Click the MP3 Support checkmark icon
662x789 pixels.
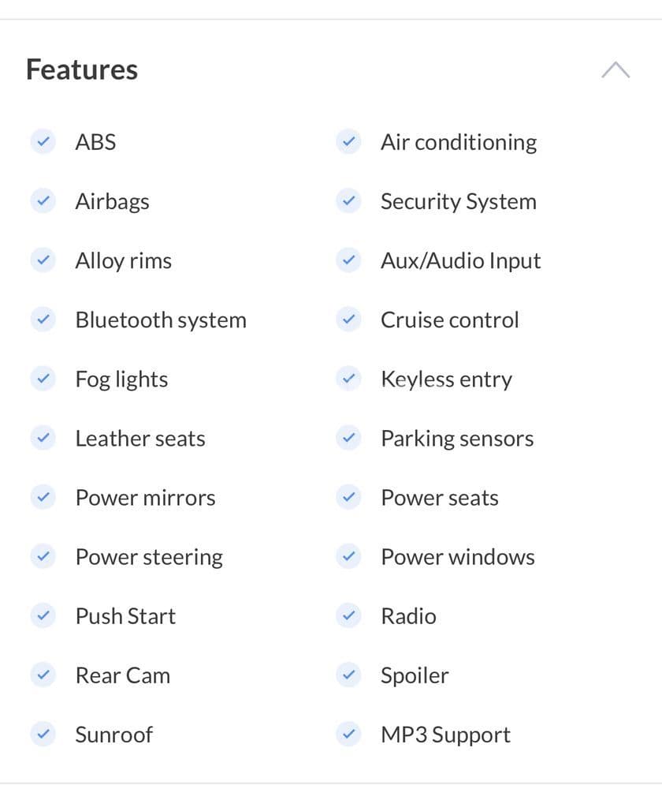pyautogui.click(x=348, y=734)
